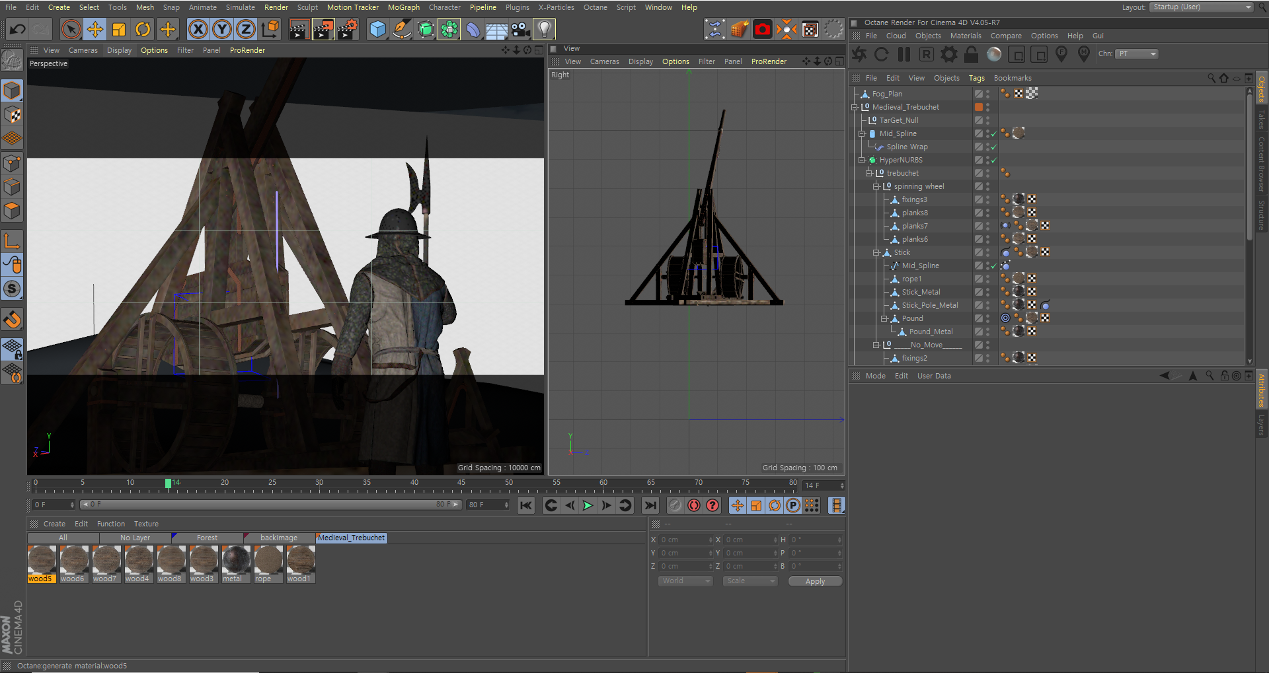Viewport: 1269px width, 673px height.
Task: Select the Rotate tool in top toolbar
Action: tap(143, 29)
